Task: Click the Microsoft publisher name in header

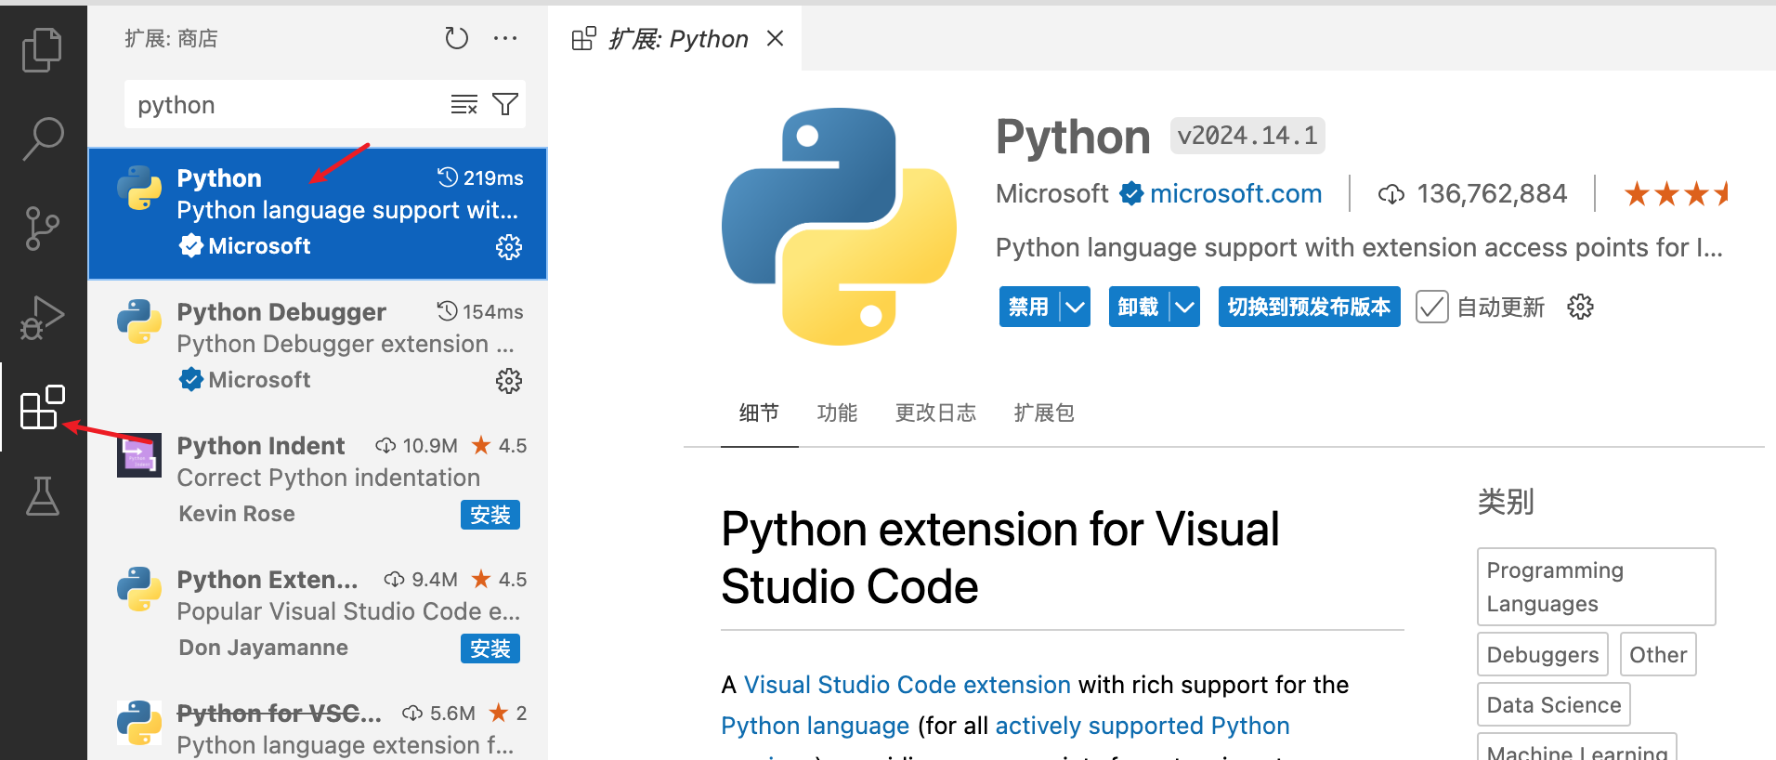Action: [1052, 193]
